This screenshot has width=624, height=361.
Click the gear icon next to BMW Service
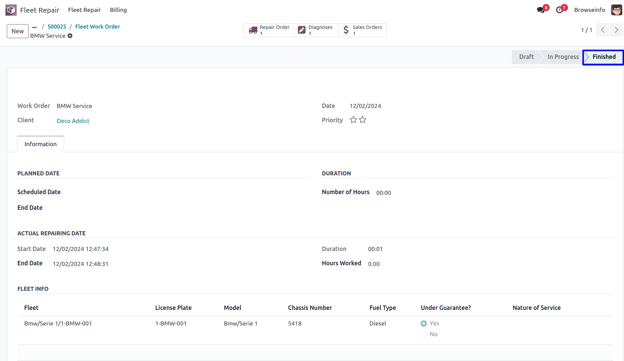[x=70, y=36]
